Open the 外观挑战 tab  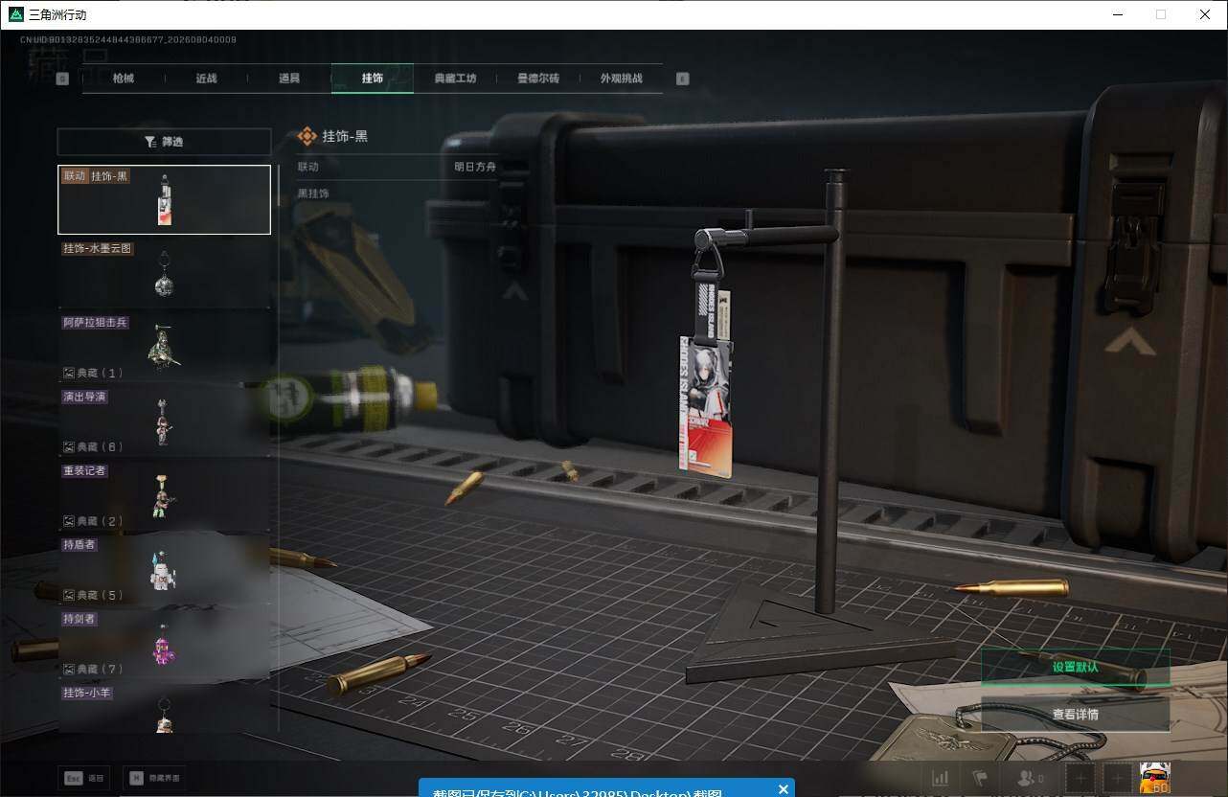click(621, 79)
